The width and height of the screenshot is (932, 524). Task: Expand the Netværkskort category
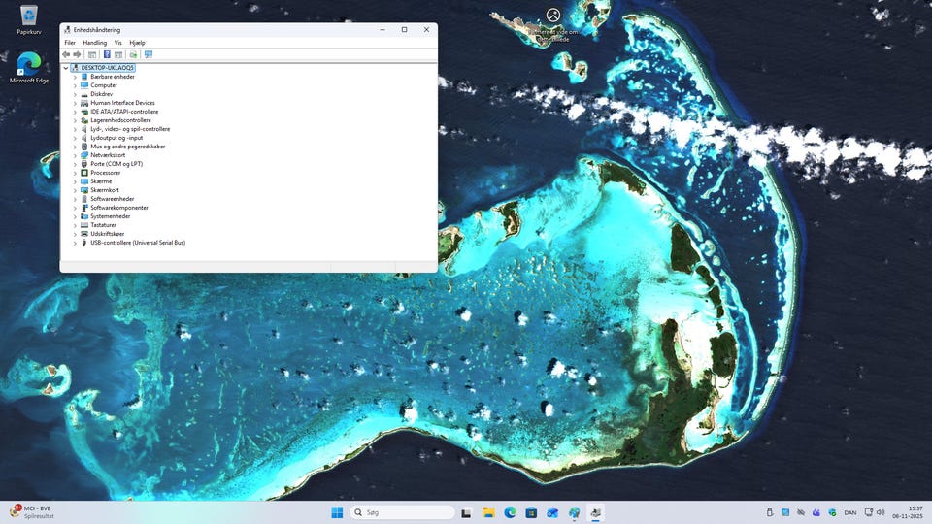coord(75,155)
